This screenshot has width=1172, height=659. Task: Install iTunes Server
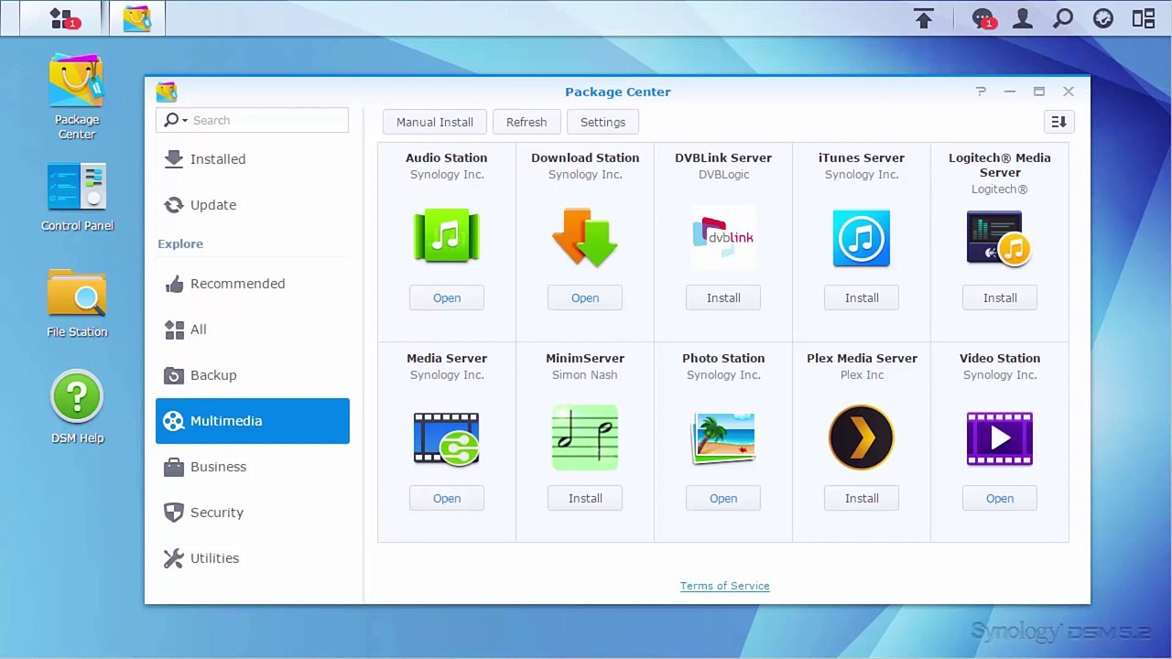862,297
